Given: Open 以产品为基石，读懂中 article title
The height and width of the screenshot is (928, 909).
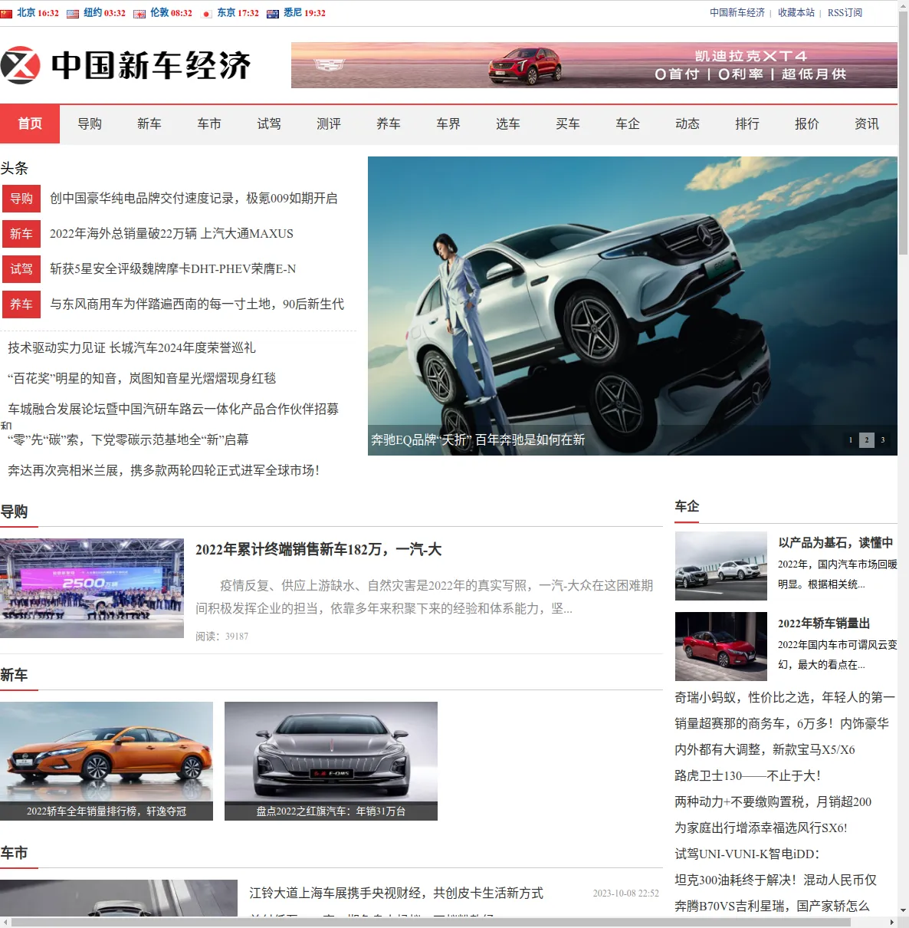Looking at the screenshot, I should [836, 543].
